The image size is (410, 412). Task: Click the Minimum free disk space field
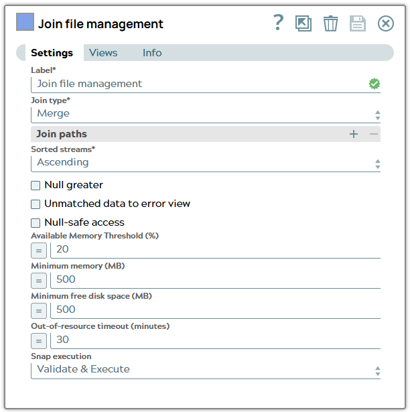215,311
